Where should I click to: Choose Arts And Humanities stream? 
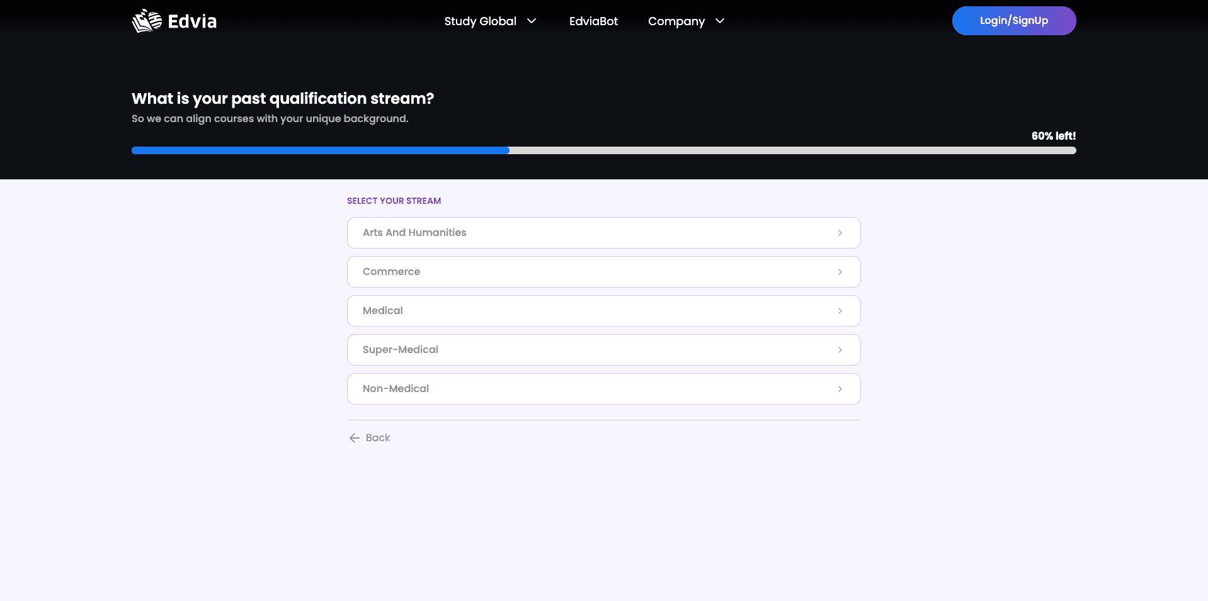coord(604,233)
